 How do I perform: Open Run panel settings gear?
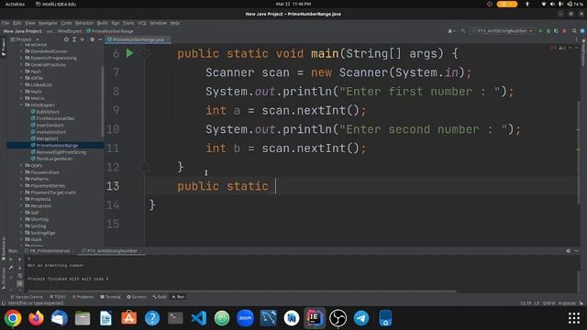point(569,250)
